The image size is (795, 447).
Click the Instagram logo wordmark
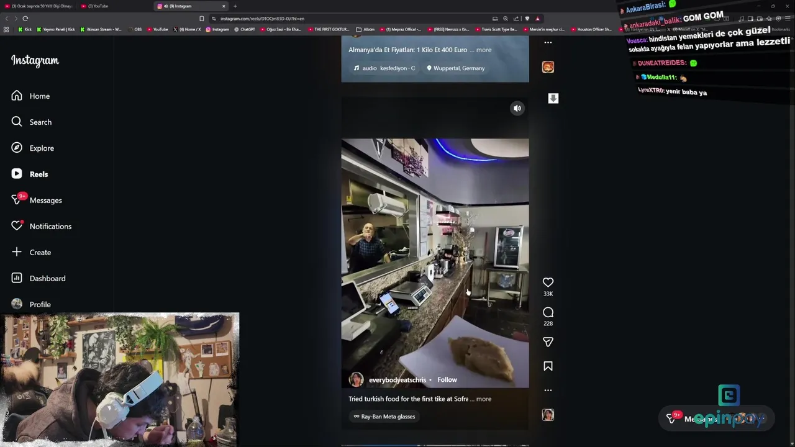35,61
